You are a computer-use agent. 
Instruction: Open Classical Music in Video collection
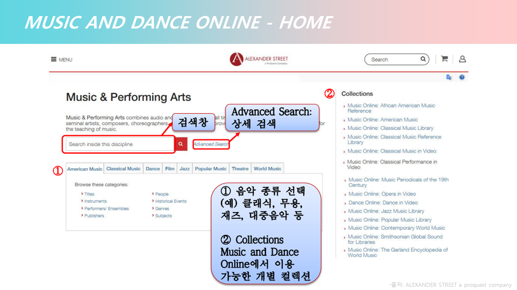(x=392, y=151)
